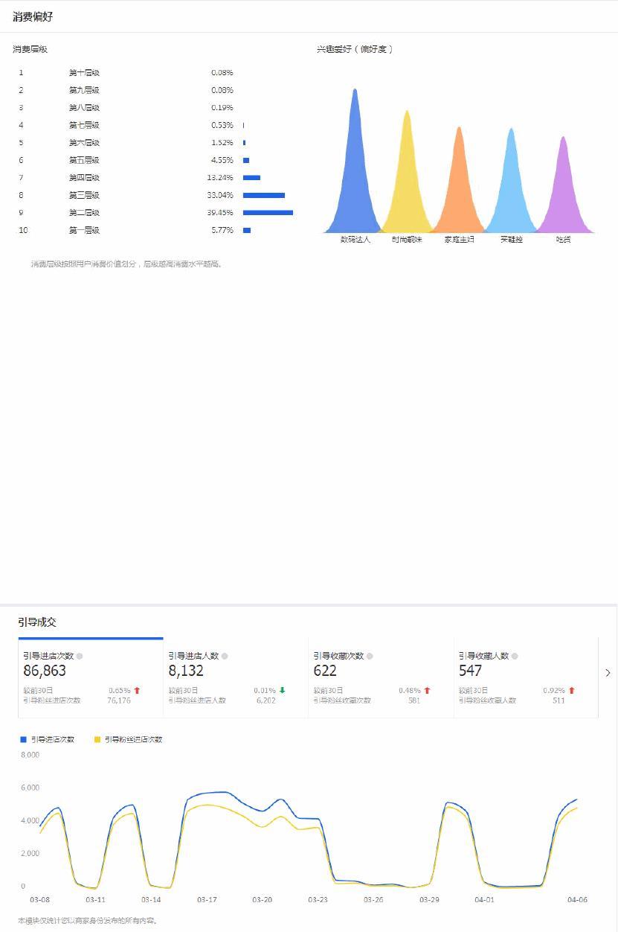Click the 数码达人 axis label
Image resolution: width=618 pixels, height=932 pixels.
(355, 240)
